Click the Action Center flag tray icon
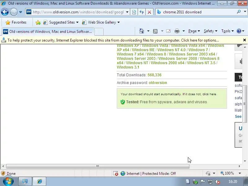Viewport: 248px width, 186px height. pos(203,182)
